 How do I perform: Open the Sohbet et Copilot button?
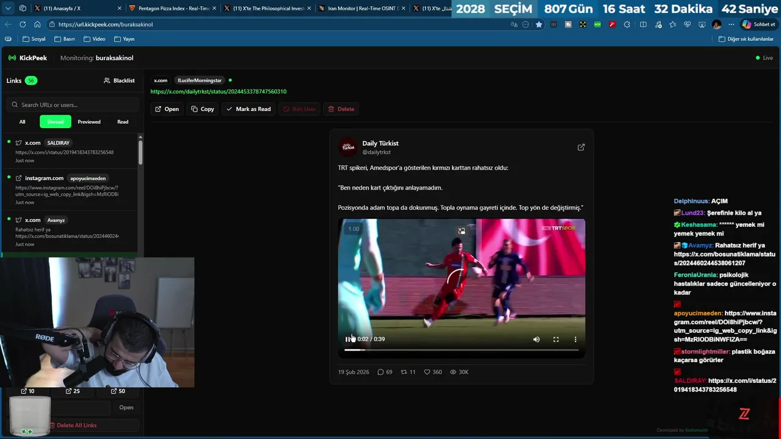pyautogui.click(x=758, y=24)
